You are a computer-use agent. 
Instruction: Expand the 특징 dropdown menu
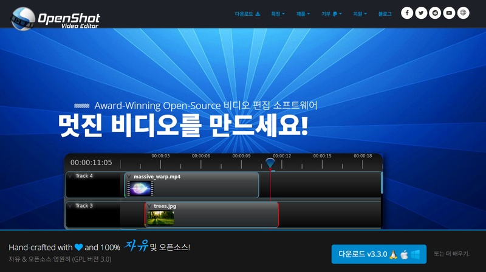coord(278,14)
